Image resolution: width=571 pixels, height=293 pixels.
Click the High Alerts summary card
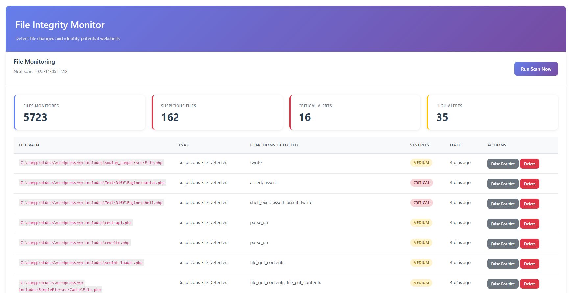point(492,112)
